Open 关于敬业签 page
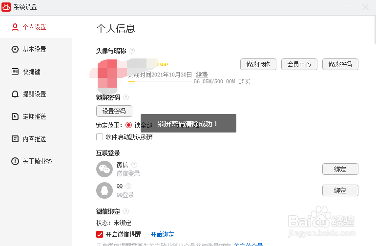 tap(37, 161)
